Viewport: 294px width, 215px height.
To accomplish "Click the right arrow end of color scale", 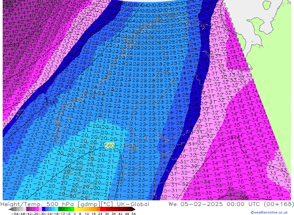I will coord(134,209).
